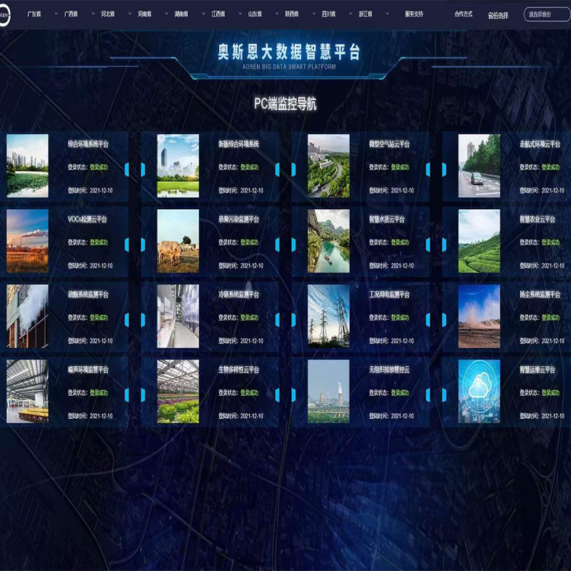Viewport: 571px width, 571px height.
Task: Select the 湖南省 menu item
Action: point(181,14)
